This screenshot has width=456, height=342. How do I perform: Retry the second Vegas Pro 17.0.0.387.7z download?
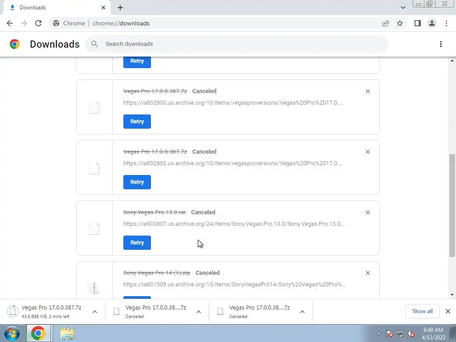point(137,182)
